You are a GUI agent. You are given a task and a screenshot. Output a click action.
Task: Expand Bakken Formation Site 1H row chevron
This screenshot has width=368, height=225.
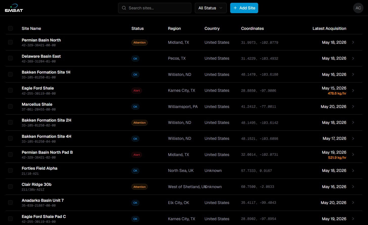tap(353, 74)
